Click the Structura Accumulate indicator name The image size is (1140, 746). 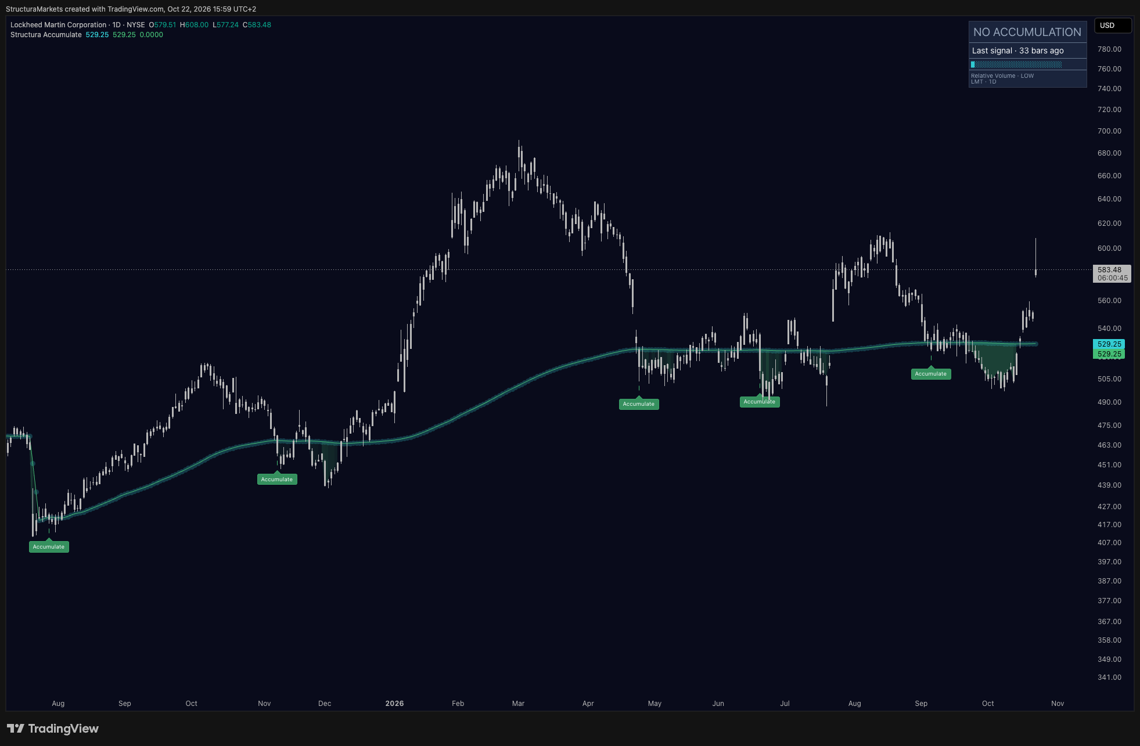[x=46, y=35]
